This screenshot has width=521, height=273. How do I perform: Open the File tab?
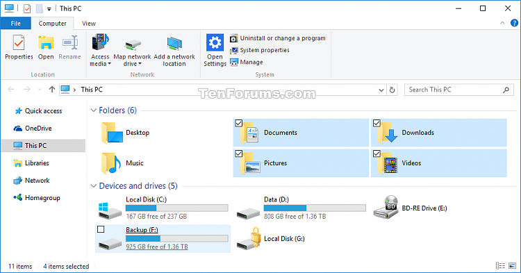click(15, 23)
